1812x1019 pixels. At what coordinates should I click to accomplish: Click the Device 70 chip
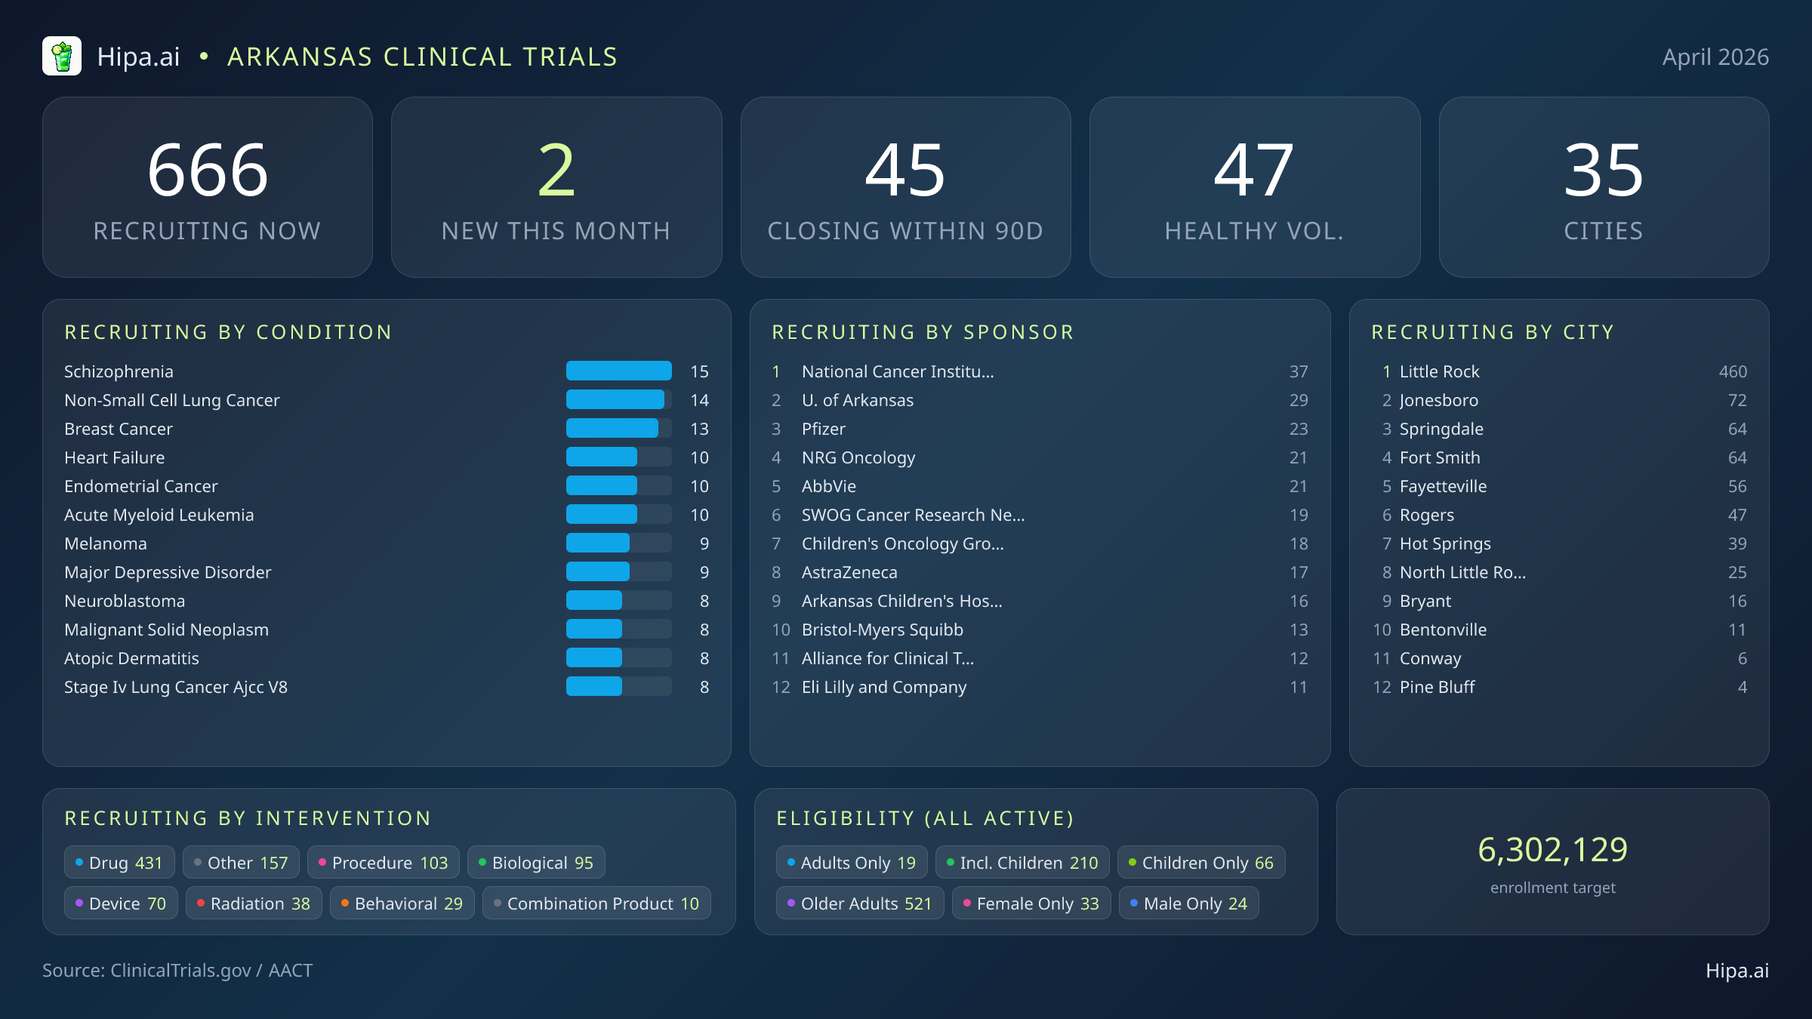121,903
